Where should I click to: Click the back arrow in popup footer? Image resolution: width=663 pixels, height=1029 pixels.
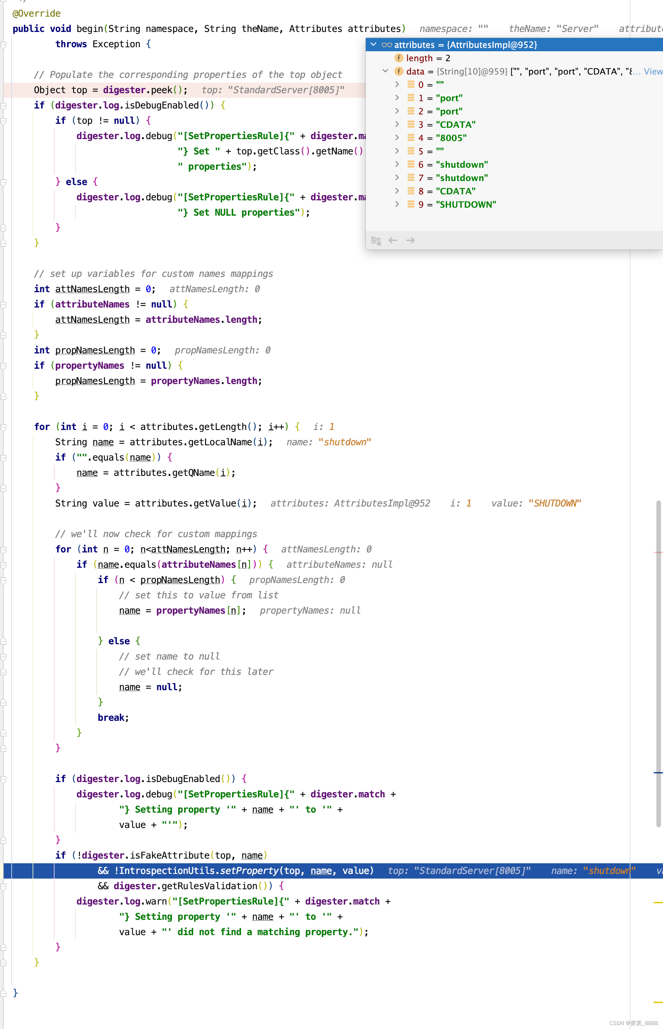(x=393, y=241)
